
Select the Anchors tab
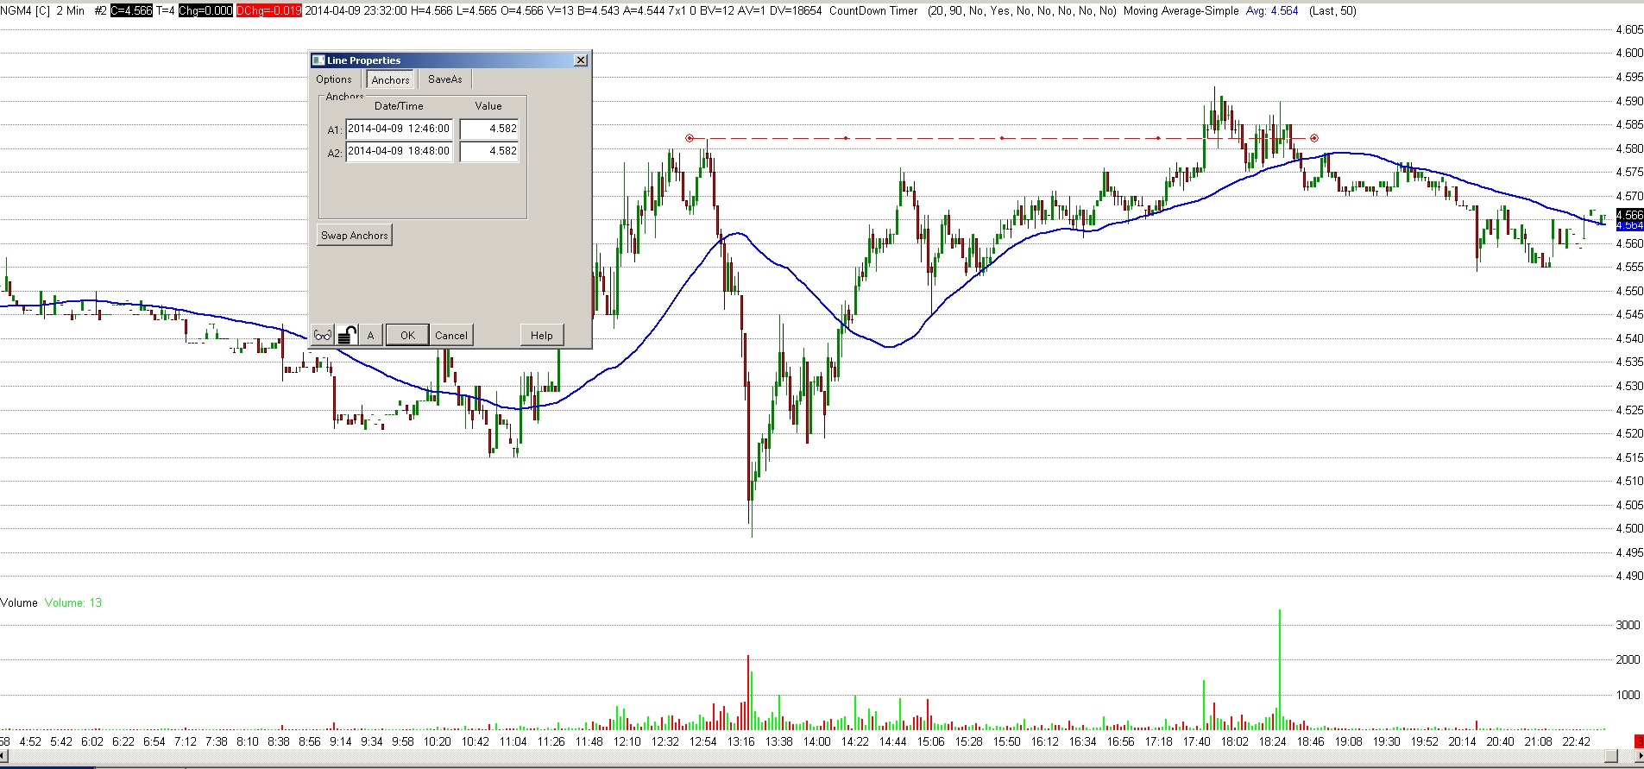click(391, 79)
